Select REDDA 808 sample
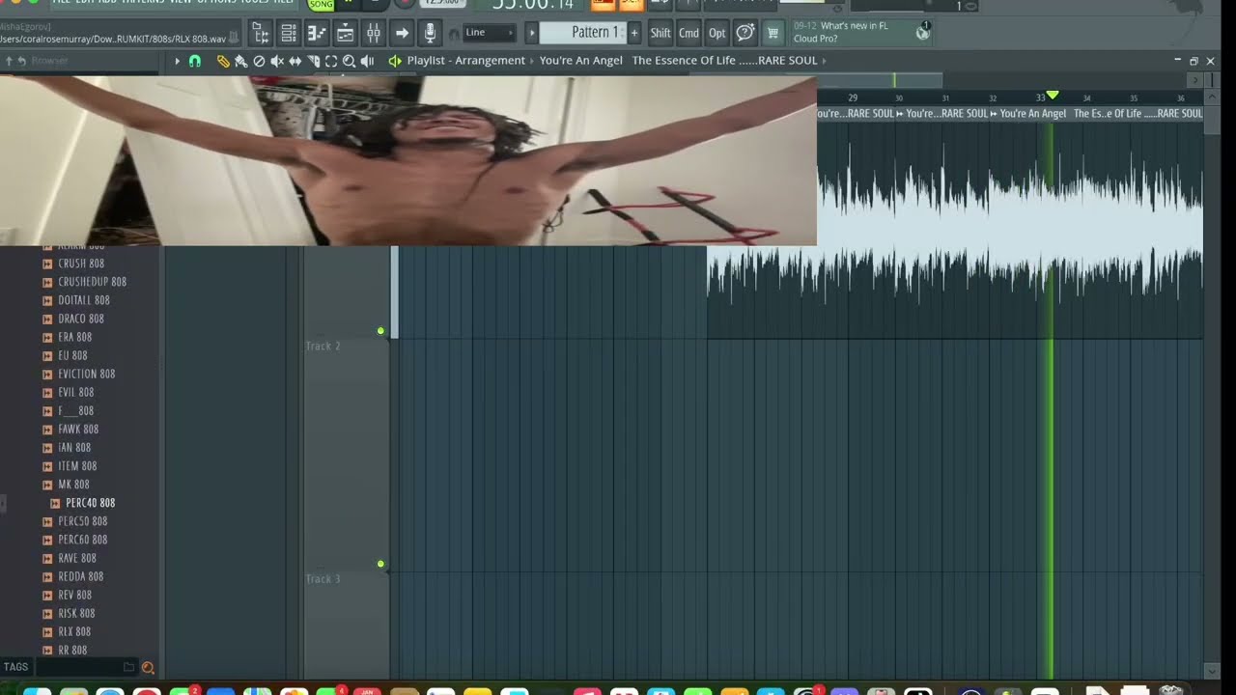The height and width of the screenshot is (695, 1236). [x=80, y=576]
